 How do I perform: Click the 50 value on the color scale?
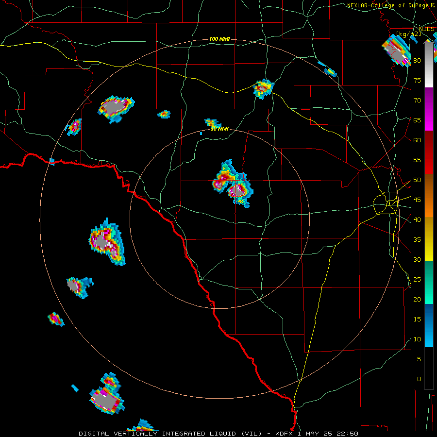pos(417,180)
